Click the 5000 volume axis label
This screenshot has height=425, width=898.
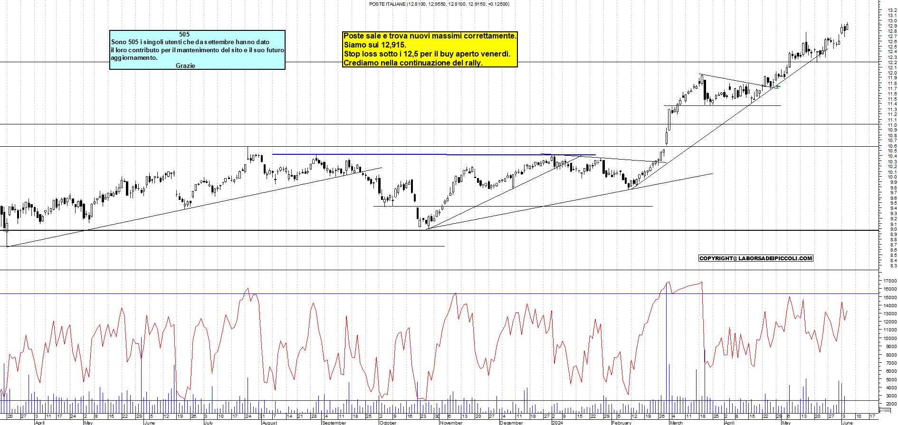[891, 380]
